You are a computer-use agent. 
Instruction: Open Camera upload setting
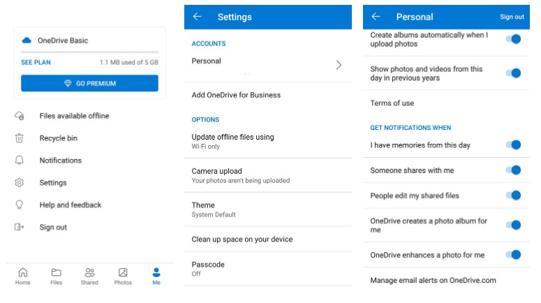click(268, 175)
